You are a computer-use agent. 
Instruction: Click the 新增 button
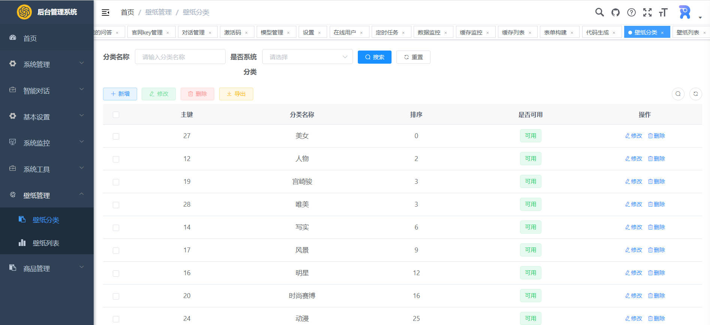click(120, 94)
